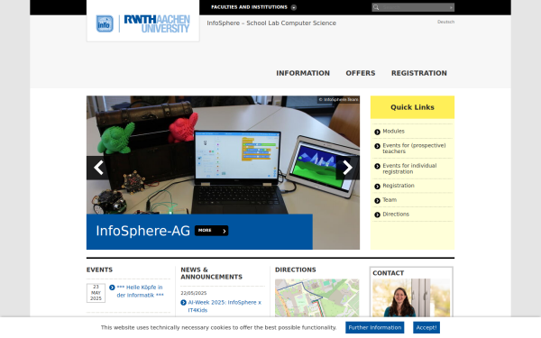The image size is (541, 338).
Task: Click the Directions section heading
Action: coord(296,269)
